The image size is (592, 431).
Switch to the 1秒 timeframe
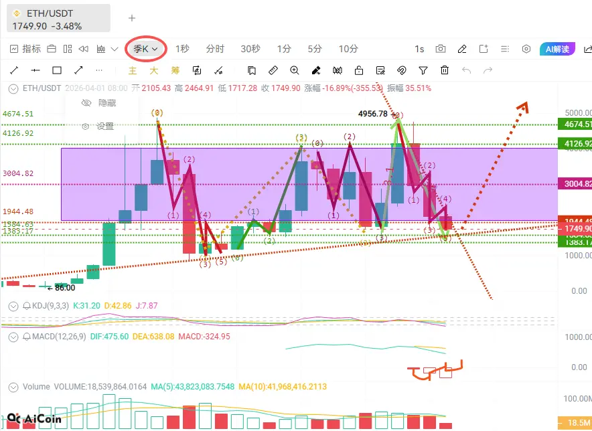pos(182,49)
